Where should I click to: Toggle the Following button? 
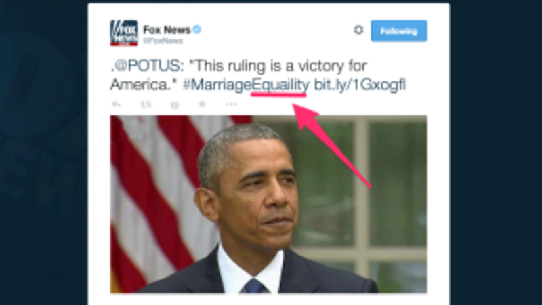coord(398,31)
